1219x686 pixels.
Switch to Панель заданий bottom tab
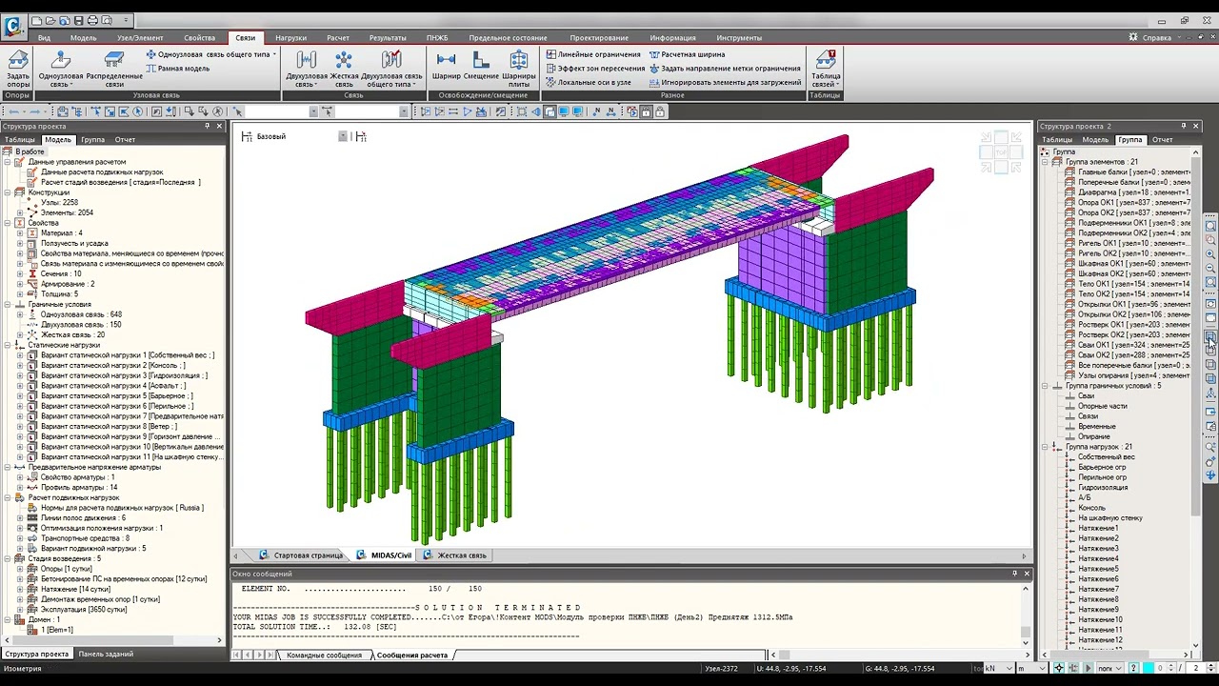(106, 654)
